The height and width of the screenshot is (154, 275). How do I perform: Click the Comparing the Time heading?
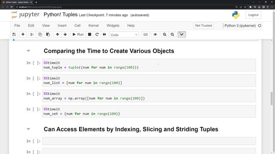click(x=109, y=51)
